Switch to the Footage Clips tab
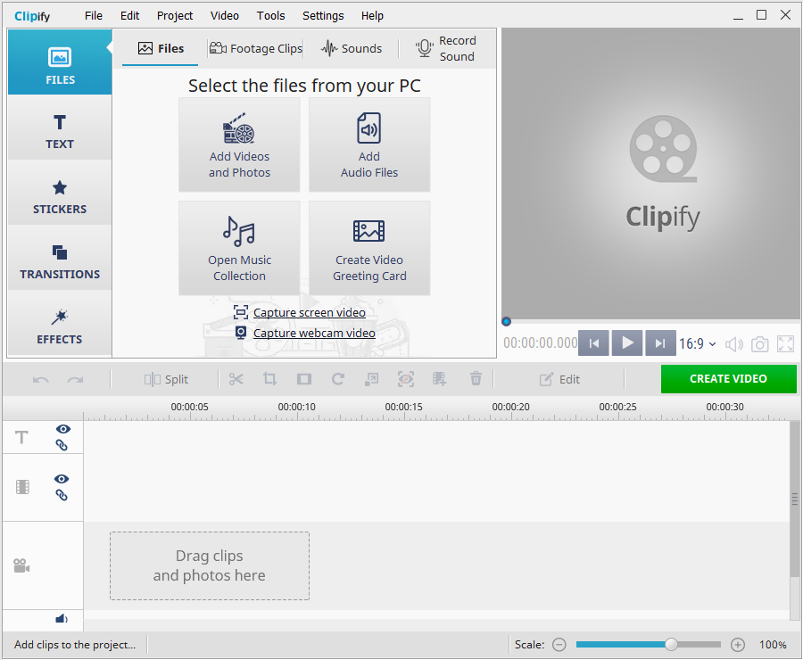The width and height of the screenshot is (803, 660). (x=255, y=49)
